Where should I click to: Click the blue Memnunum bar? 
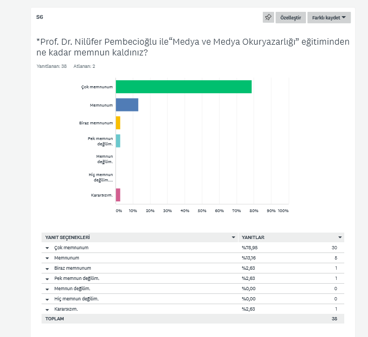pos(127,105)
